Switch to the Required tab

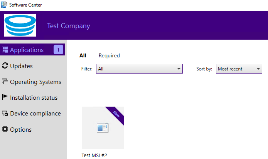click(109, 55)
